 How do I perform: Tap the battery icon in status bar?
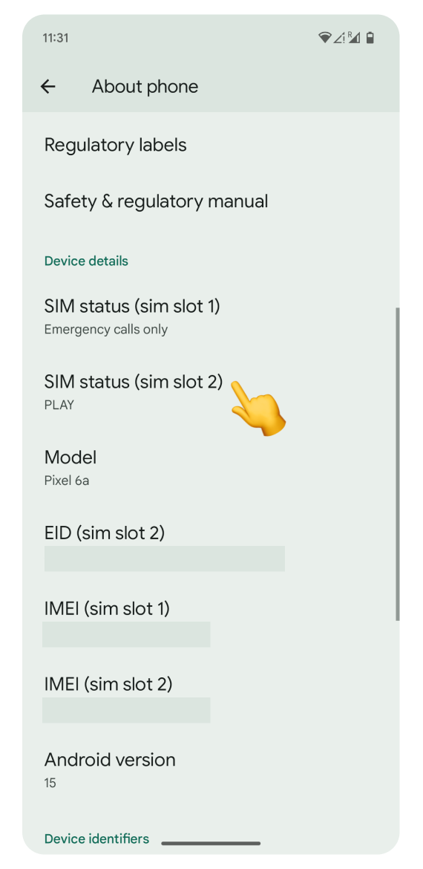click(370, 38)
